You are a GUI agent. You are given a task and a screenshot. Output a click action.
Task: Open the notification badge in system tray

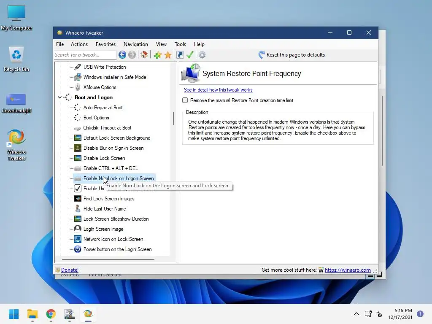point(420,314)
